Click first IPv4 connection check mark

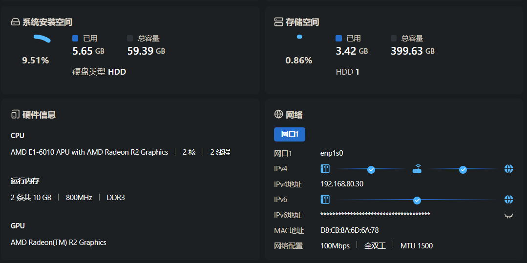[x=371, y=169]
